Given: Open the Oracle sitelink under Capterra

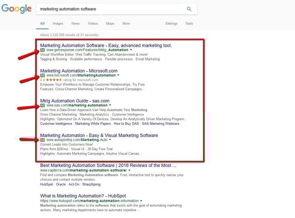Looking at the screenshot, I should 61,184.
